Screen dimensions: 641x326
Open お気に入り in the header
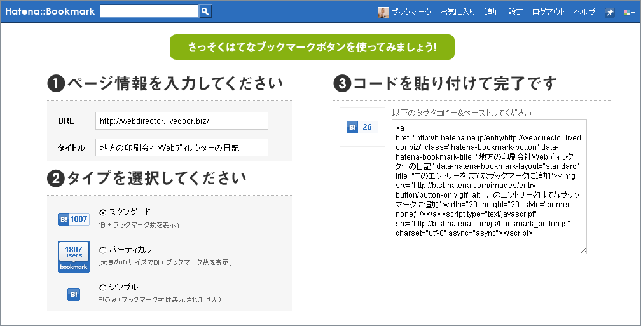[457, 12]
